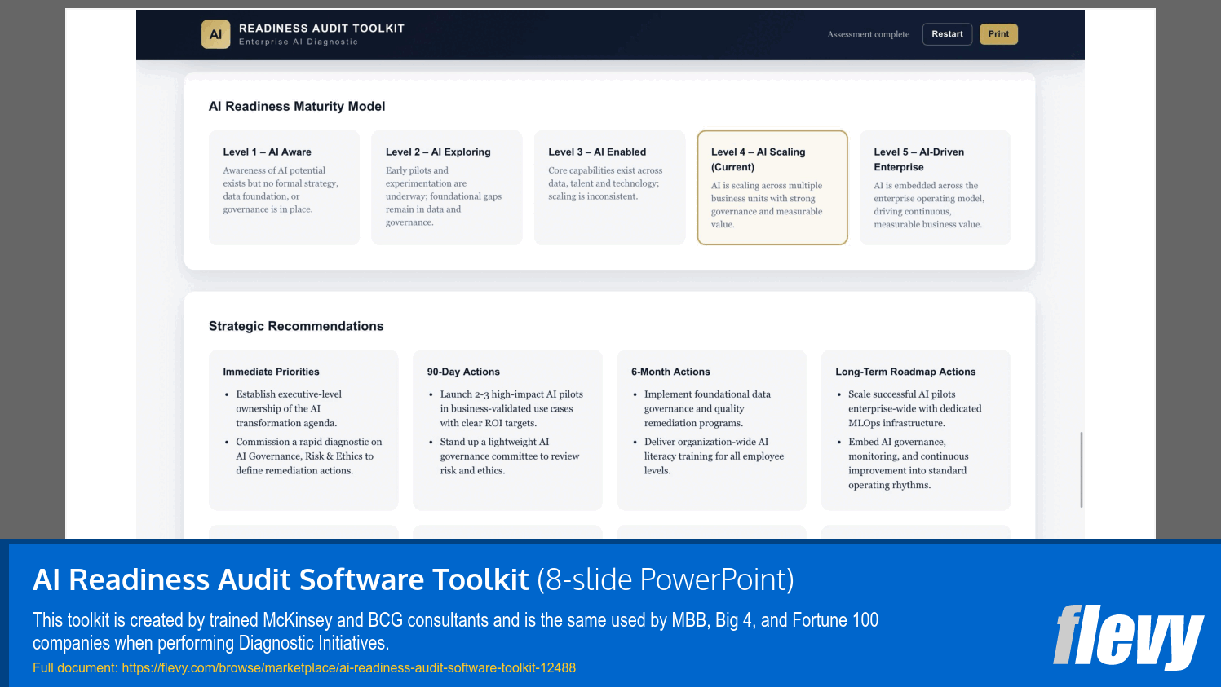Click the '6-Month Actions' card heading
1221x687 pixels.
pos(670,372)
